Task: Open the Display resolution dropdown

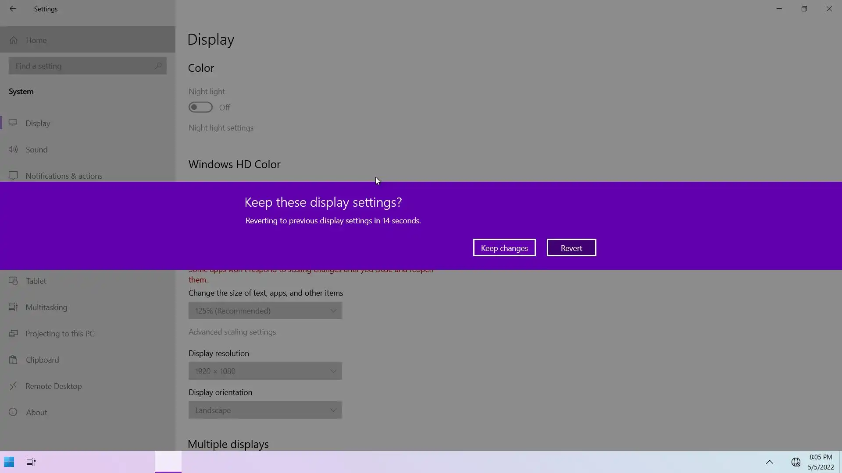Action: [265, 371]
